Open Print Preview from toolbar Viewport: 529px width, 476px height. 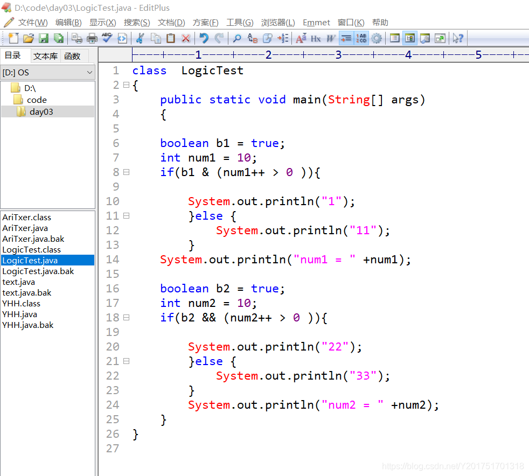coord(77,38)
